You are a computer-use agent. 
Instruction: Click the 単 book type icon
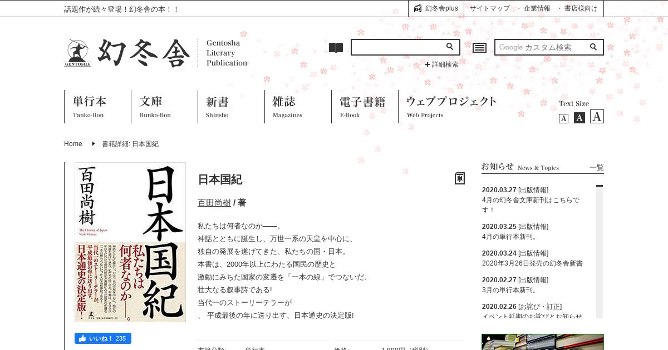pyautogui.click(x=460, y=178)
